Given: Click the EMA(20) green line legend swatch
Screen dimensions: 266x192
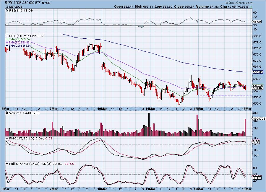Looking at the screenshot, I should (x=7, y=39).
